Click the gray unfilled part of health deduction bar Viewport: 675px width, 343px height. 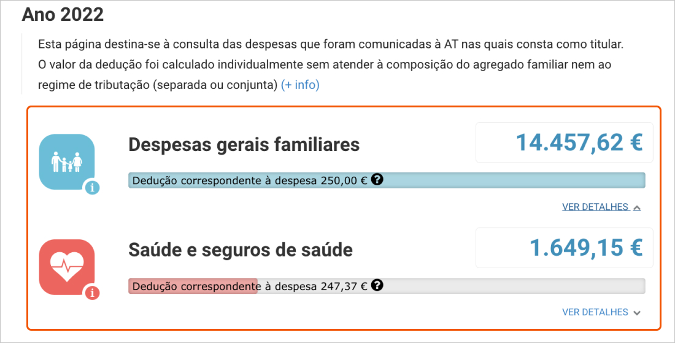515,286
